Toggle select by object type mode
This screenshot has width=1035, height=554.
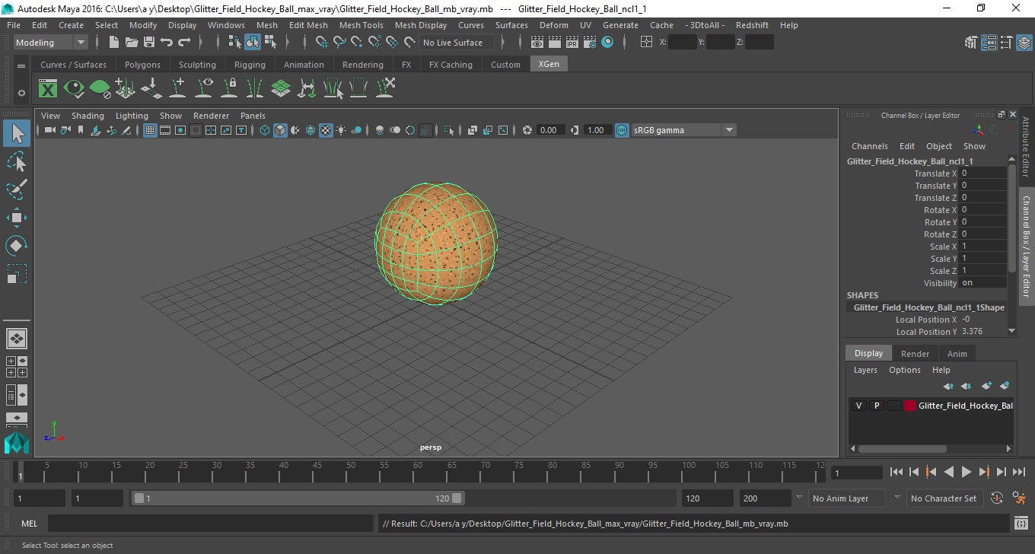pyautogui.click(x=252, y=43)
